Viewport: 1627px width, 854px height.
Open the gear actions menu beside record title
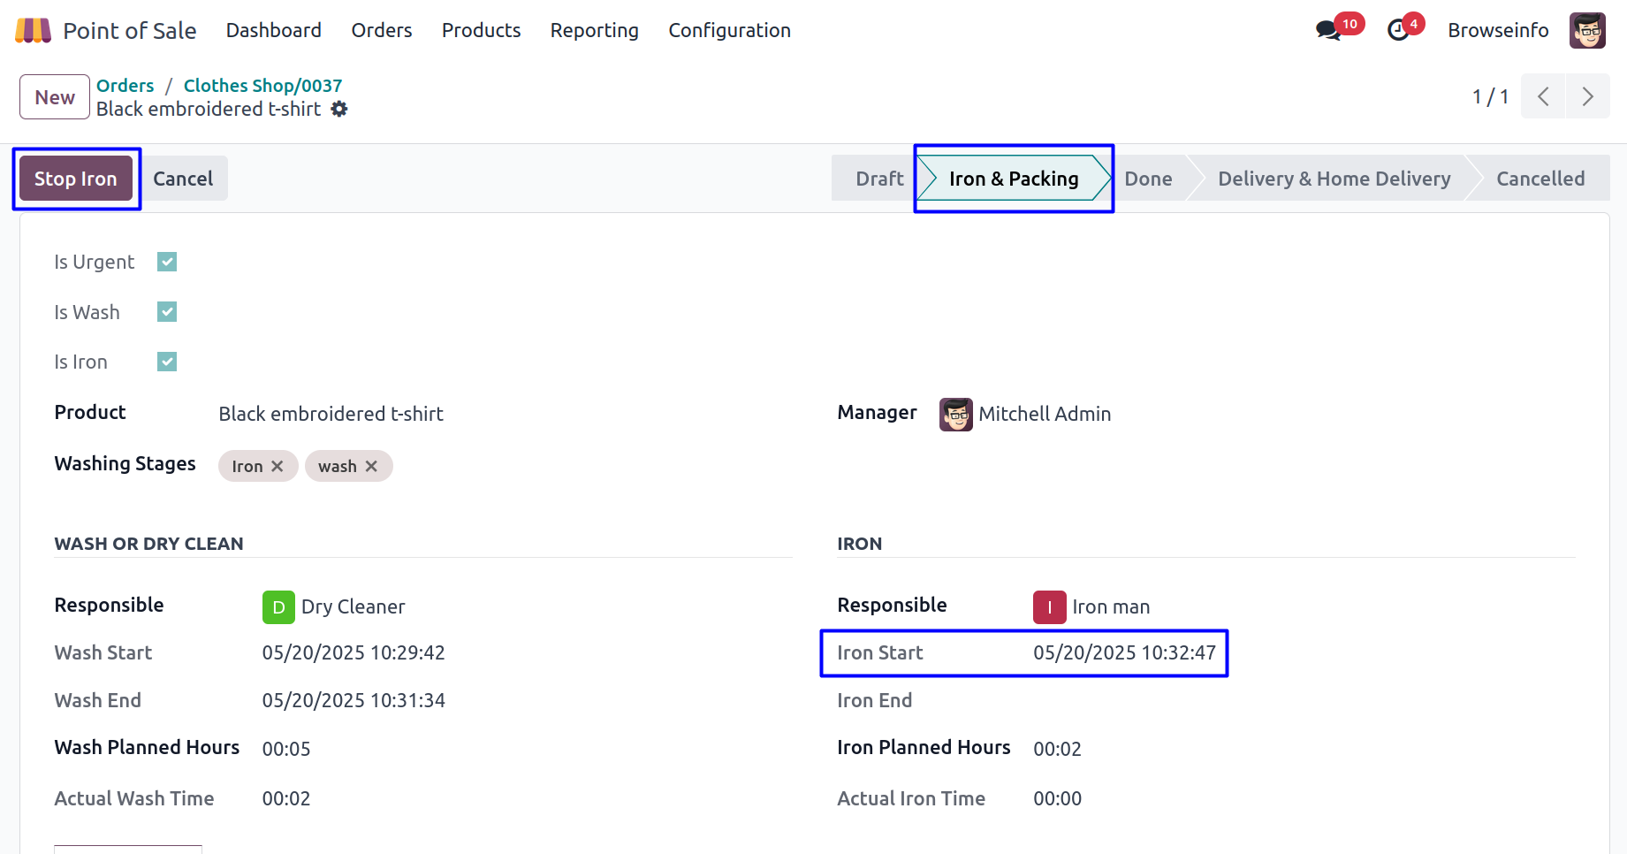click(339, 109)
